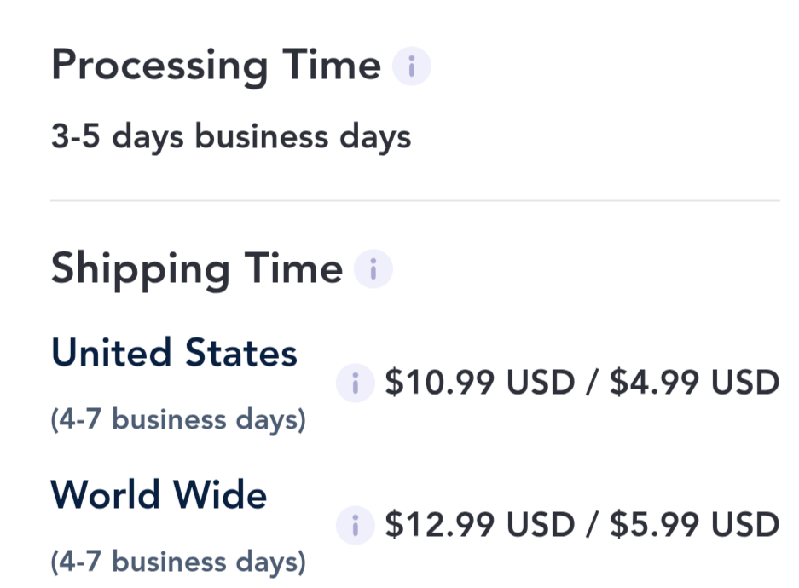Click delivery estimate under World Wide
This screenshot has width=799, height=588.
click(177, 562)
